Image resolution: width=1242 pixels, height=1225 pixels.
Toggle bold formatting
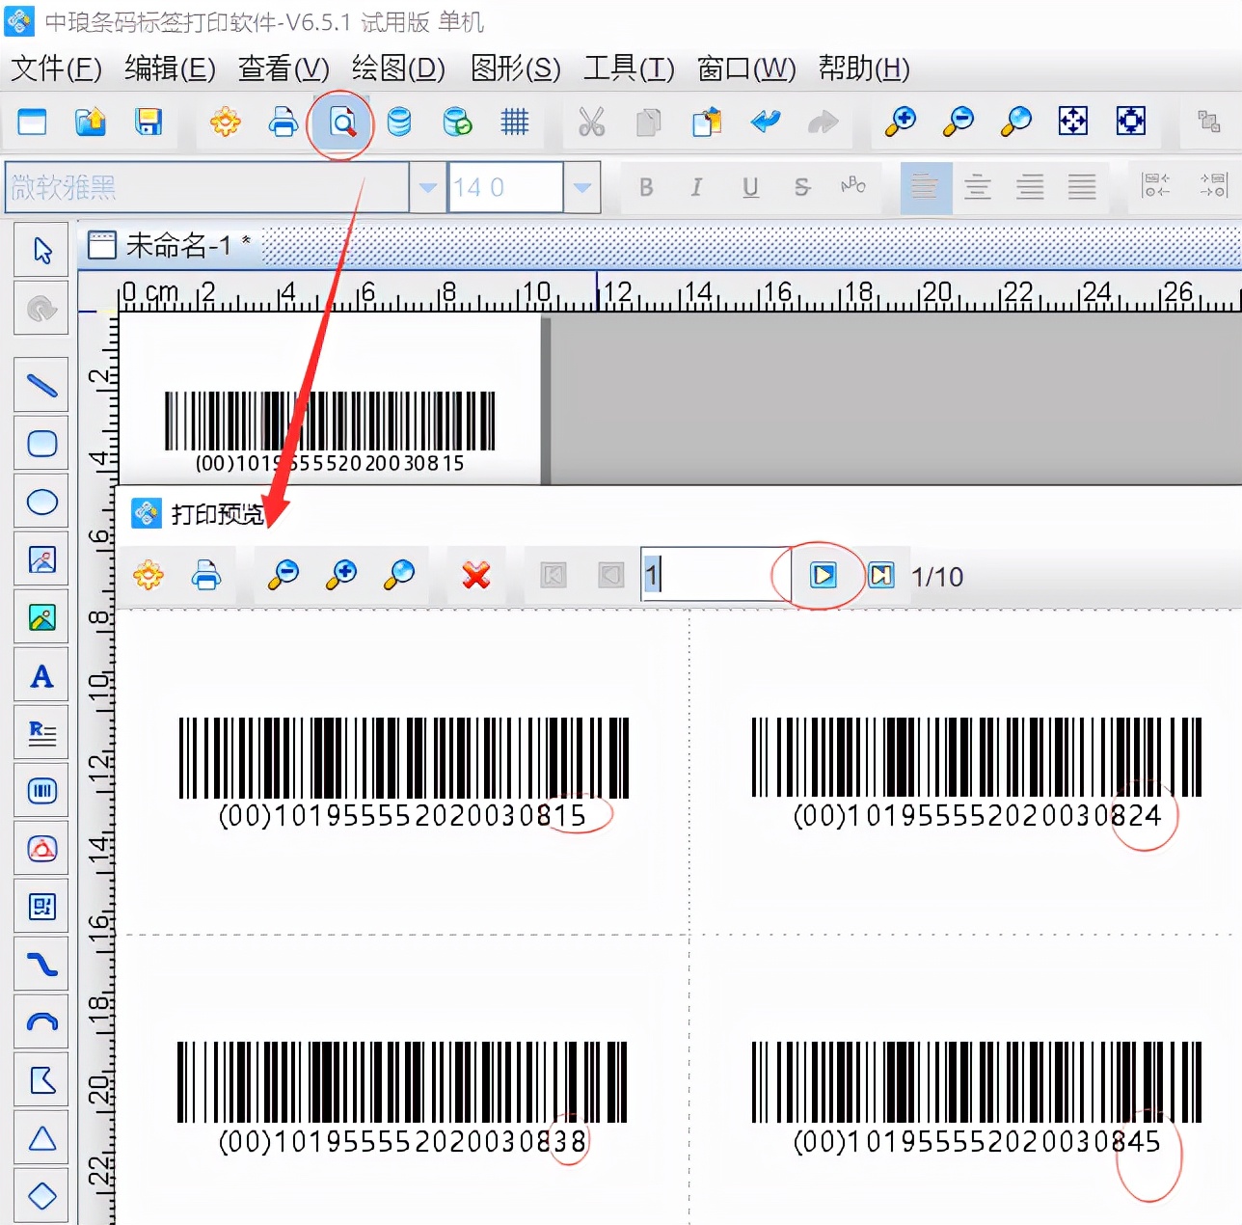[646, 188]
